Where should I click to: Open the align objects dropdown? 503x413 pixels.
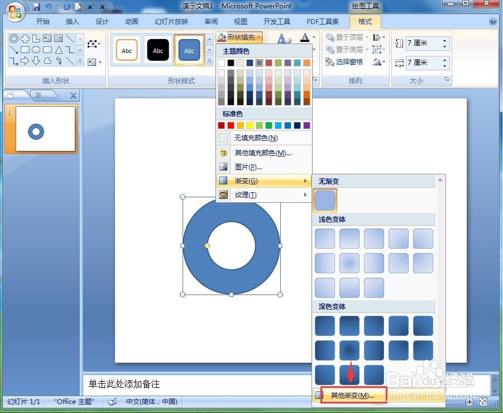tap(379, 37)
